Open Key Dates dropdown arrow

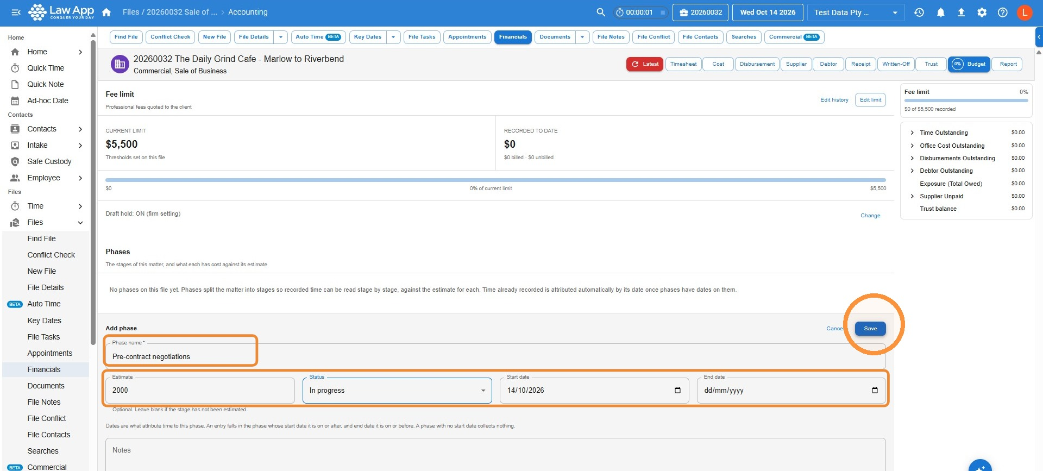tap(393, 37)
